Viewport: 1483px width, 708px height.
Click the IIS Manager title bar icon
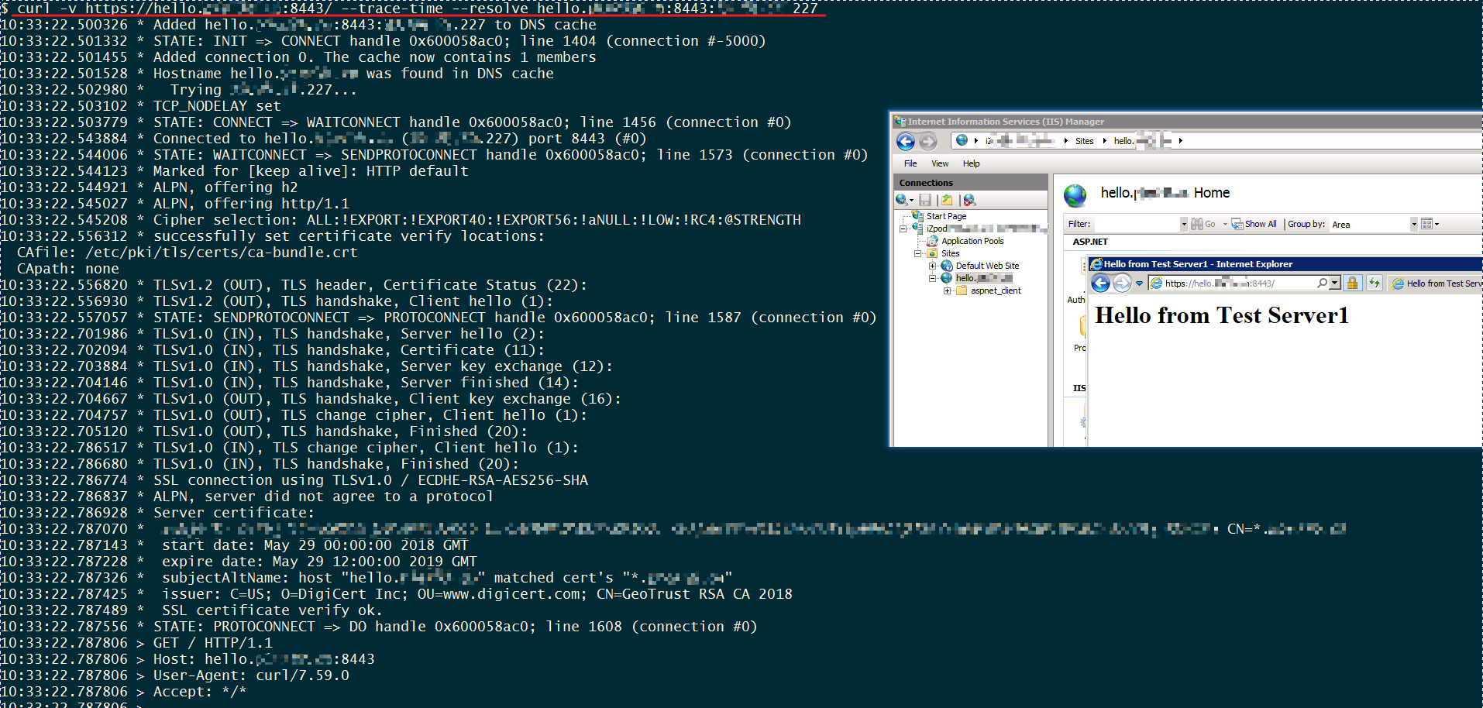(900, 121)
